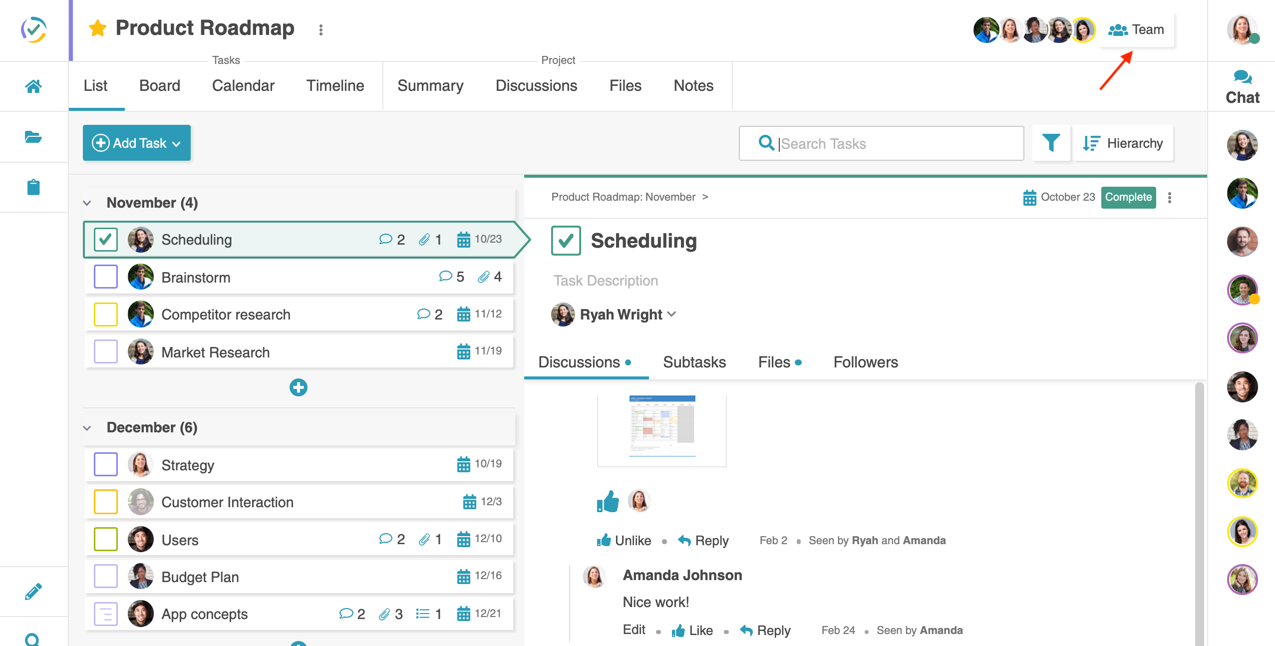Viewport: 1275px width, 646px height.
Task: Open the folder icon in sidebar
Action: 33,137
